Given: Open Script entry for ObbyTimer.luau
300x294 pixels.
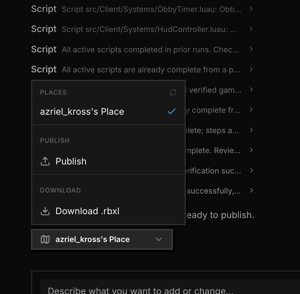Looking at the screenshot, I should click(x=142, y=9).
